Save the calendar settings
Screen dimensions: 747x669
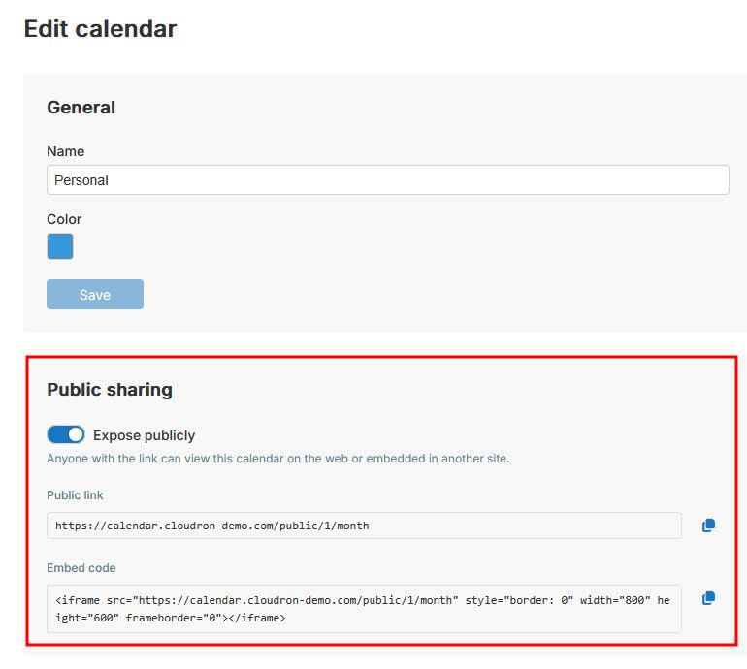[x=95, y=295]
